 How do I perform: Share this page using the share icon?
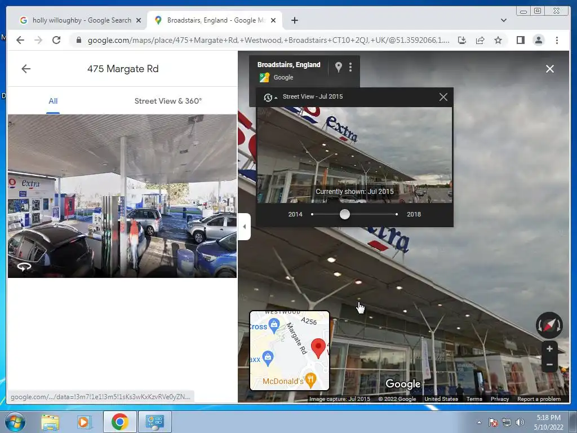(480, 40)
